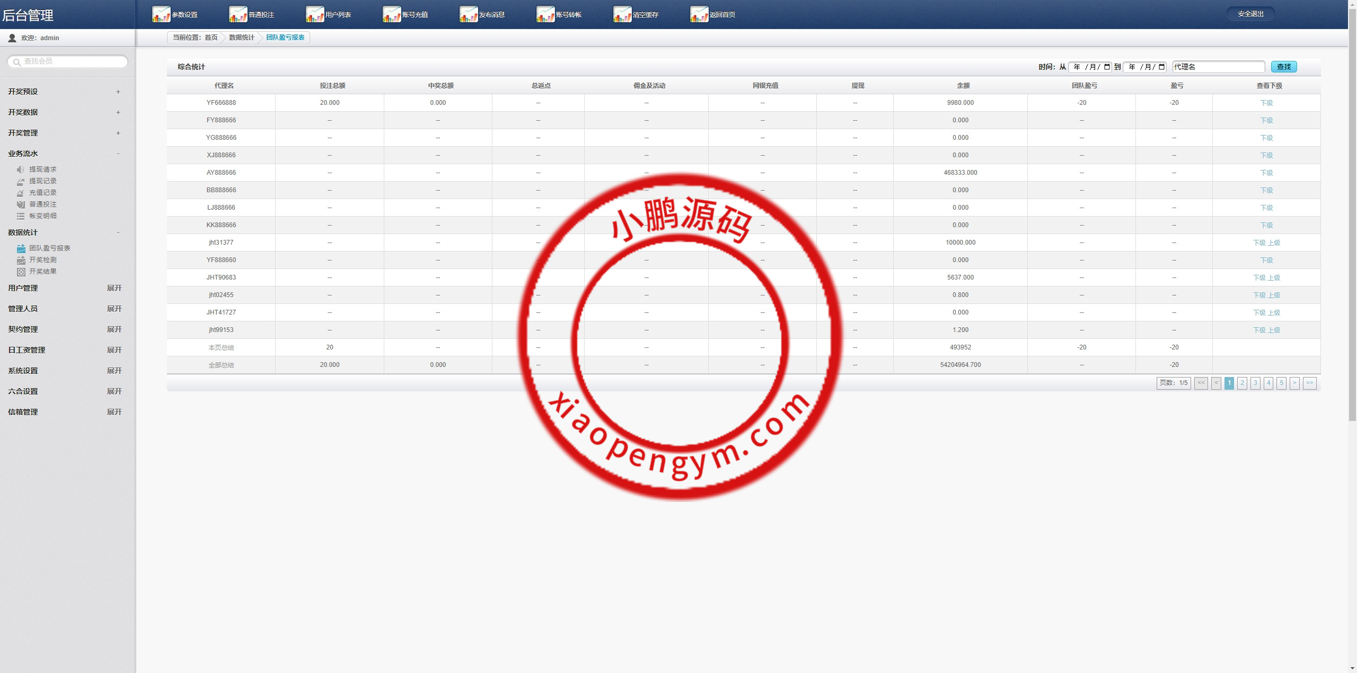Expand the 管理人员 section
1357x673 pixels.
coord(114,309)
